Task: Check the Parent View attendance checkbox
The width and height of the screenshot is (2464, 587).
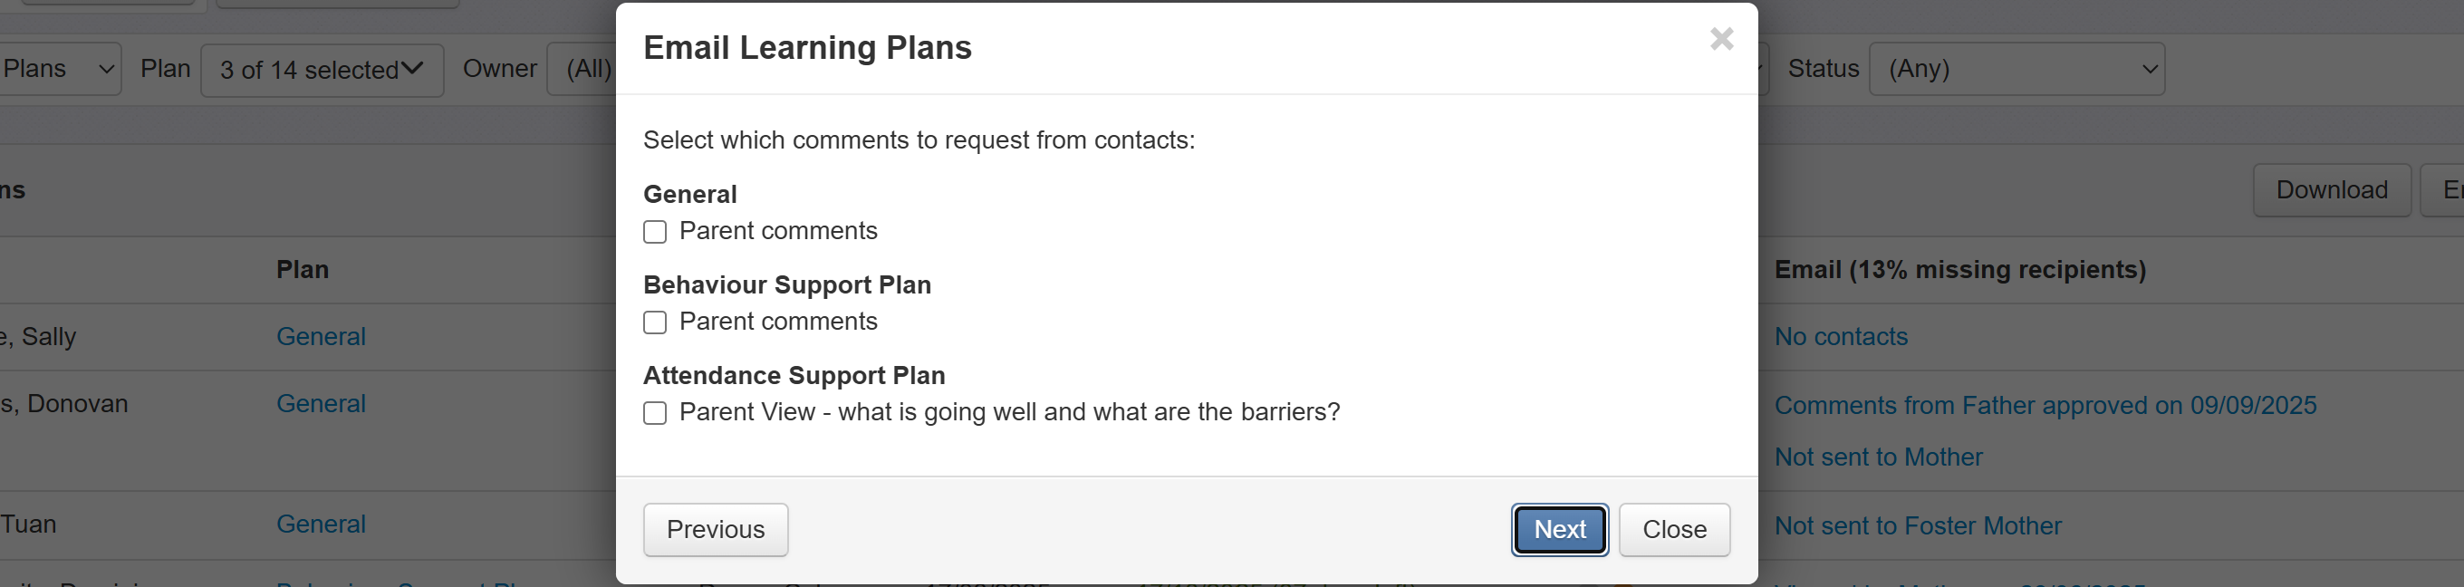Action: pyautogui.click(x=655, y=413)
